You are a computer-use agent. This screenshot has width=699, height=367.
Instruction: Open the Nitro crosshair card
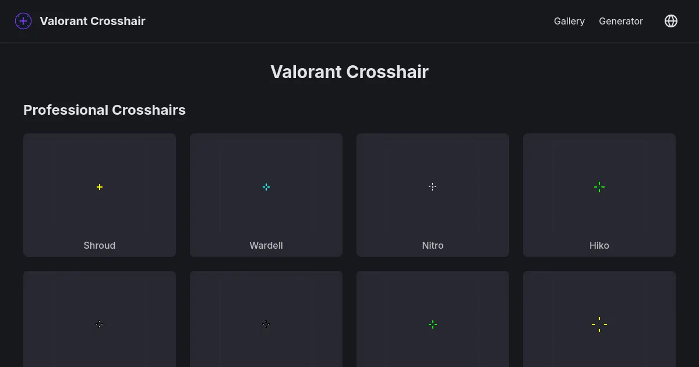(x=432, y=195)
